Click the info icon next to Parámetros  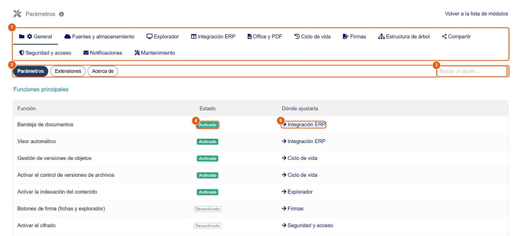click(61, 14)
